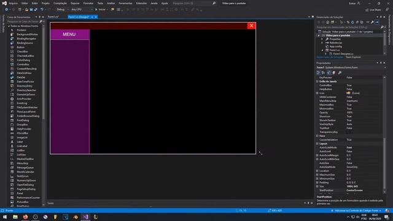Open the notification center icon in the taskbar
393x221 pixels.
coord(386,217)
